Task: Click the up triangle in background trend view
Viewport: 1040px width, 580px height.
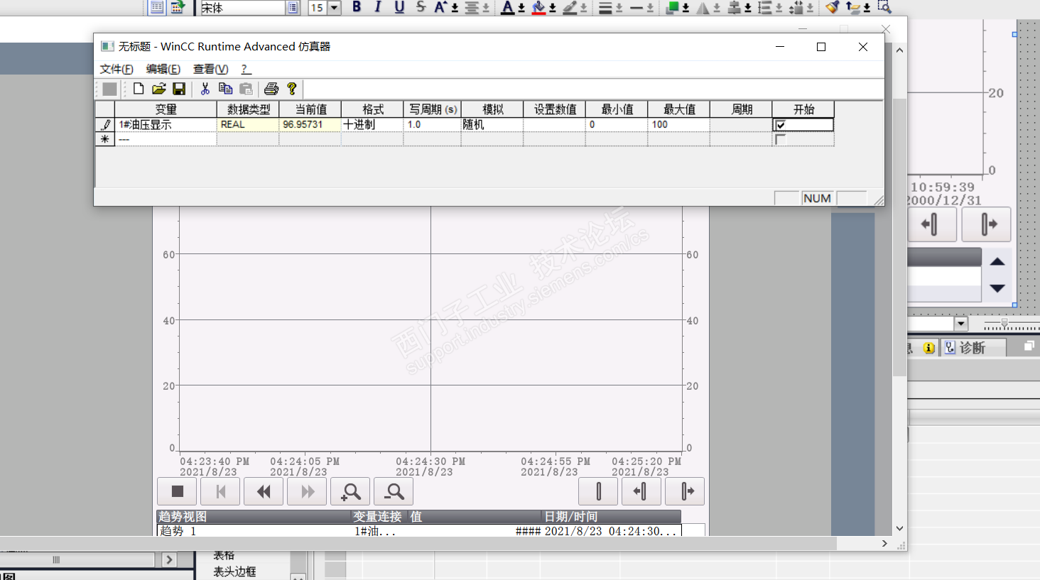Action: [x=997, y=261]
